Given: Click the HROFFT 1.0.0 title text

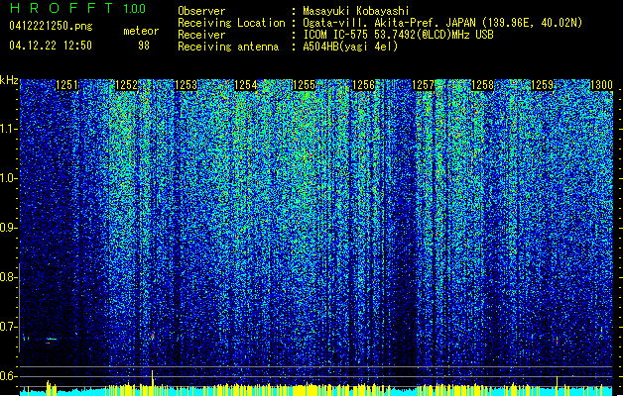Looking at the screenshot, I should point(78,8).
